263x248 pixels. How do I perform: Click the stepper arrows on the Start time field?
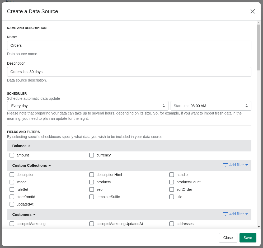click(246, 106)
